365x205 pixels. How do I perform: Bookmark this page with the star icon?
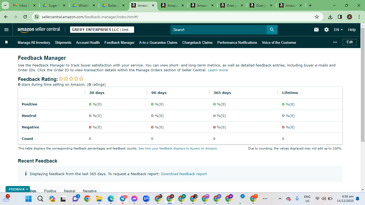pyautogui.click(x=317, y=17)
